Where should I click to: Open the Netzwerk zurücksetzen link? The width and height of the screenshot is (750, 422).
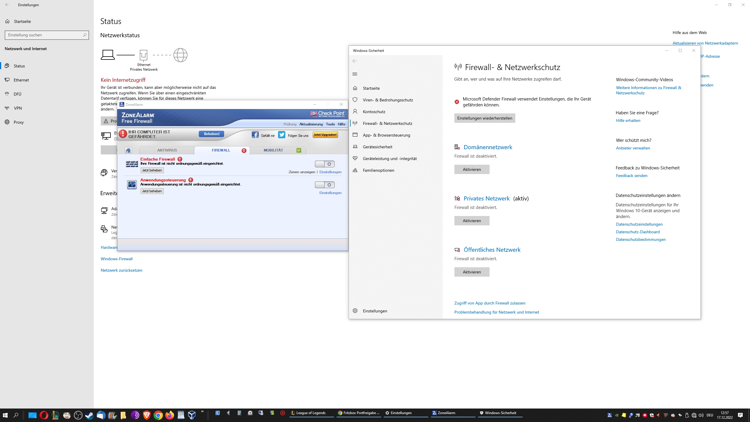121,270
